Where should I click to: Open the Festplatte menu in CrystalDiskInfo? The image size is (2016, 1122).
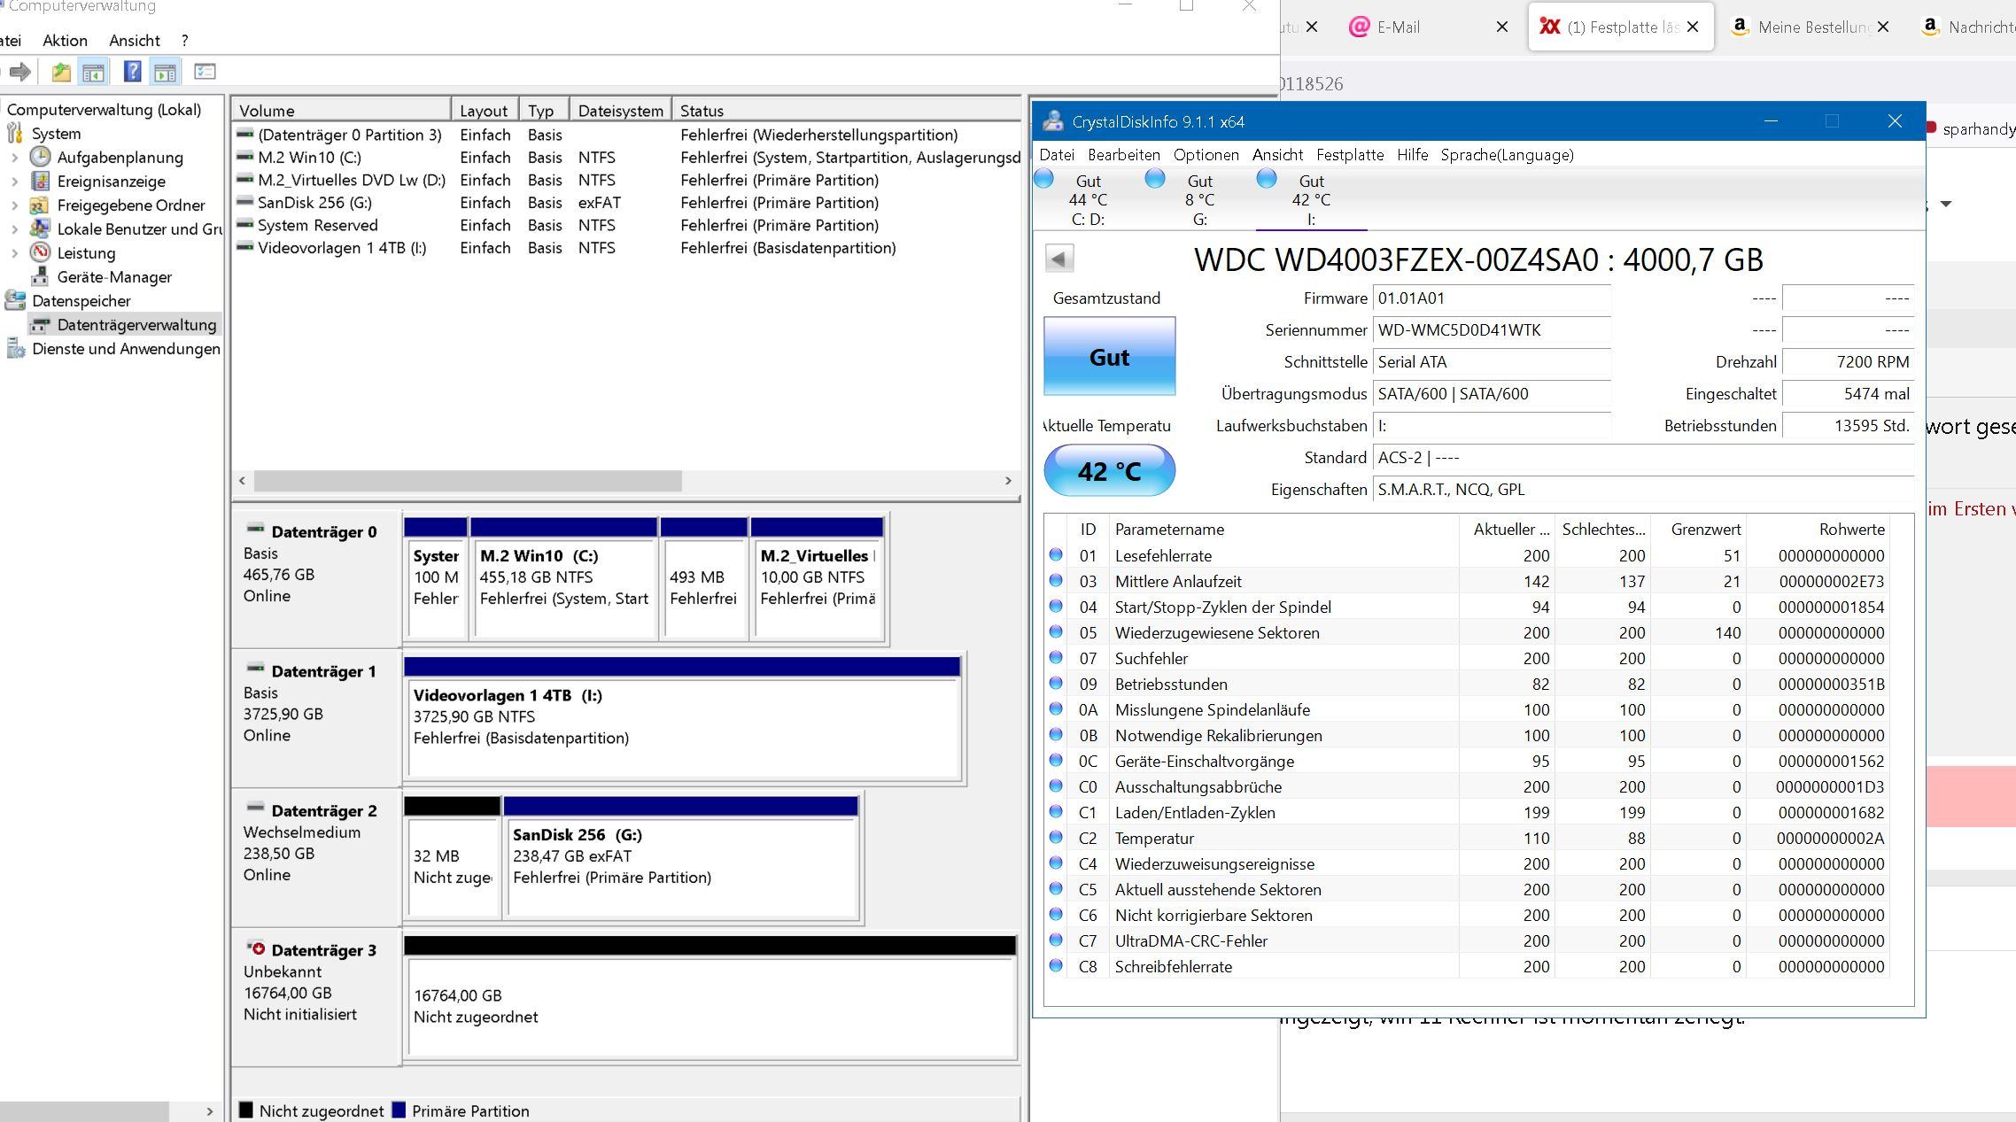1349,155
